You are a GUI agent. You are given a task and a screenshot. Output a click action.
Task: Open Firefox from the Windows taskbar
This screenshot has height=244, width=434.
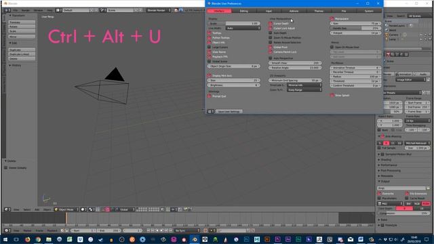point(27,239)
